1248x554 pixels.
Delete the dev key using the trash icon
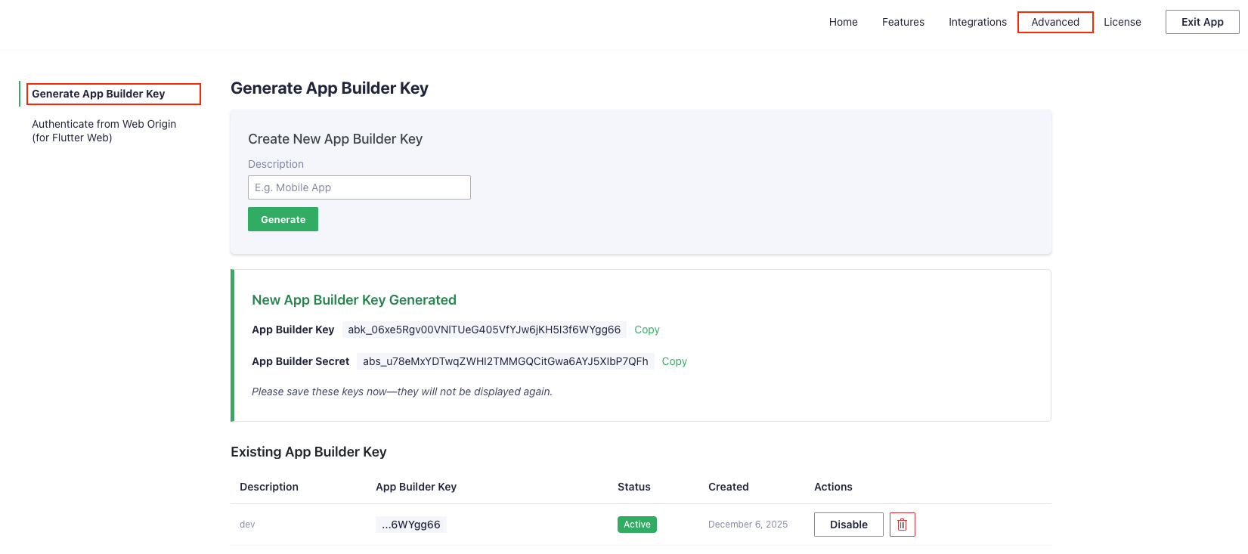click(x=902, y=525)
